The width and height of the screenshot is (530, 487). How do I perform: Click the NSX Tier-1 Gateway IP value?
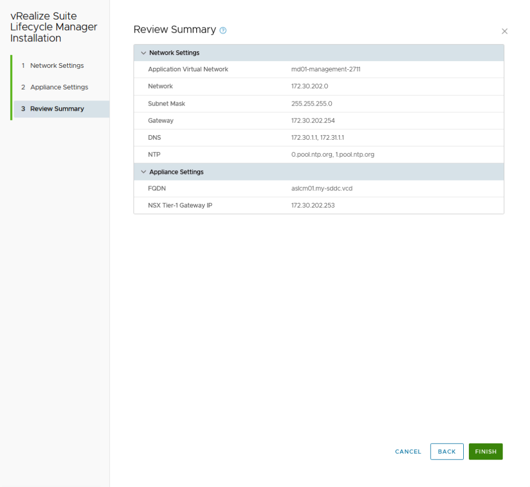tap(313, 205)
